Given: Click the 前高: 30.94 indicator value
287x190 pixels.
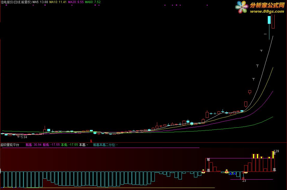Looking at the screenshot, I should pos(34,145).
